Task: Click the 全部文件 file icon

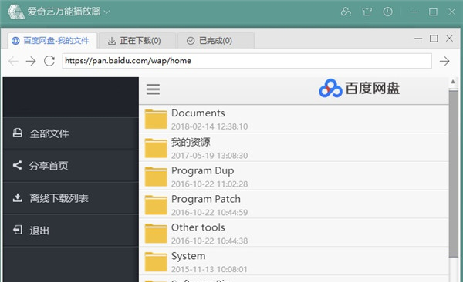Action: 18,133
